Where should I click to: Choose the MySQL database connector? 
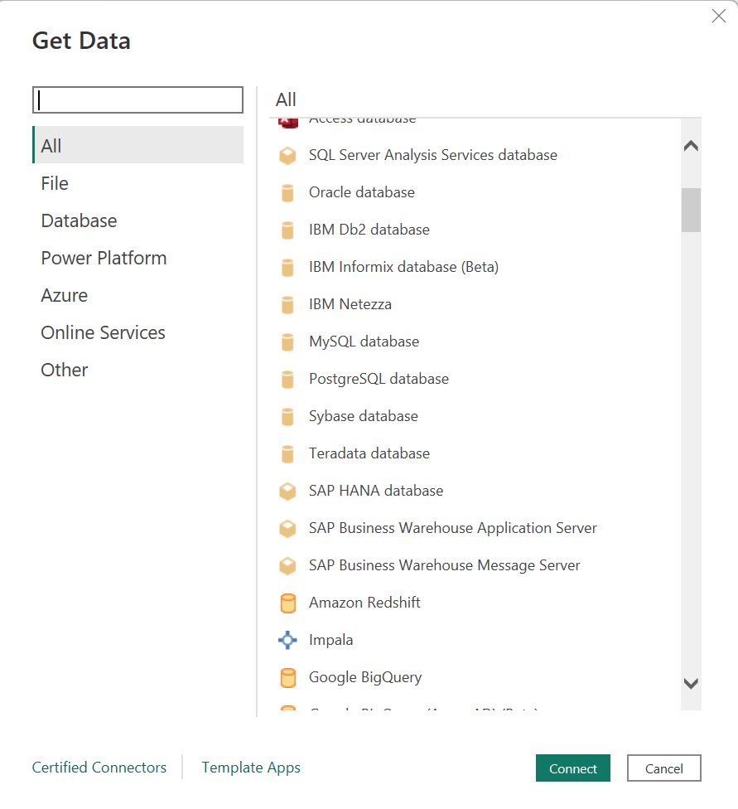(x=364, y=342)
